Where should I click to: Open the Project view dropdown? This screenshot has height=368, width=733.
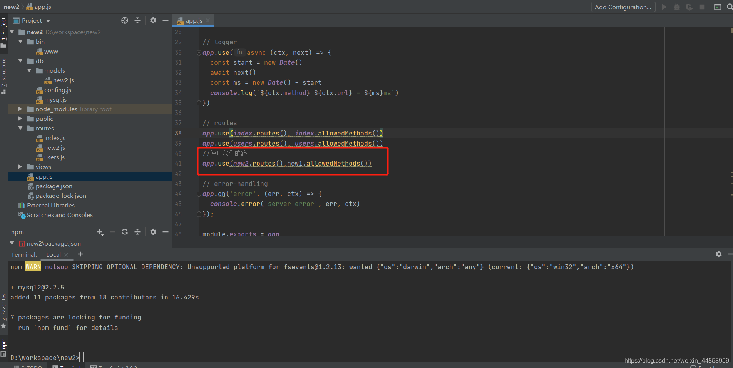click(48, 21)
